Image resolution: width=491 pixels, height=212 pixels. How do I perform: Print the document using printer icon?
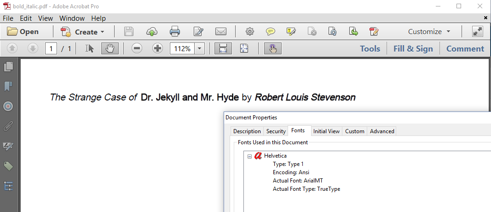[x=175, y=31]
